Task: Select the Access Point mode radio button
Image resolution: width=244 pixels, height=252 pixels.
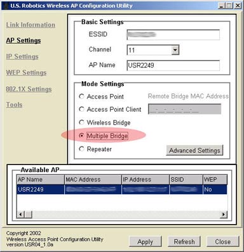Action: [x=81, y=96]
